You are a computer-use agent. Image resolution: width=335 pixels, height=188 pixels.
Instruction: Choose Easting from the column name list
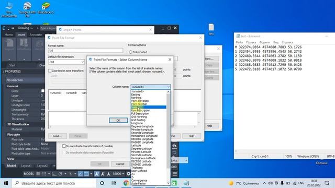(x=149, y=95)
